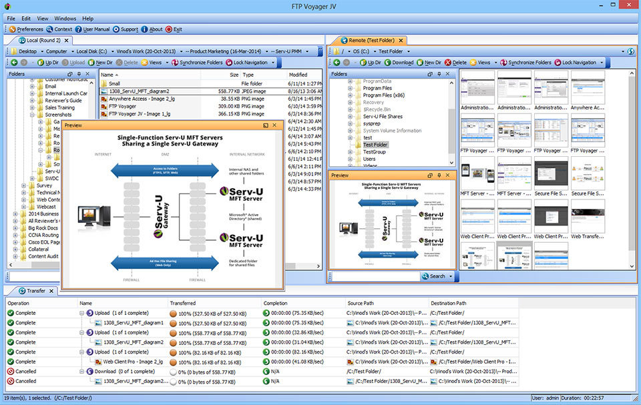The image size is (641, 405).
Task: Toggle Lock Navigation in the local toolbar
Action: coord(246,63)
